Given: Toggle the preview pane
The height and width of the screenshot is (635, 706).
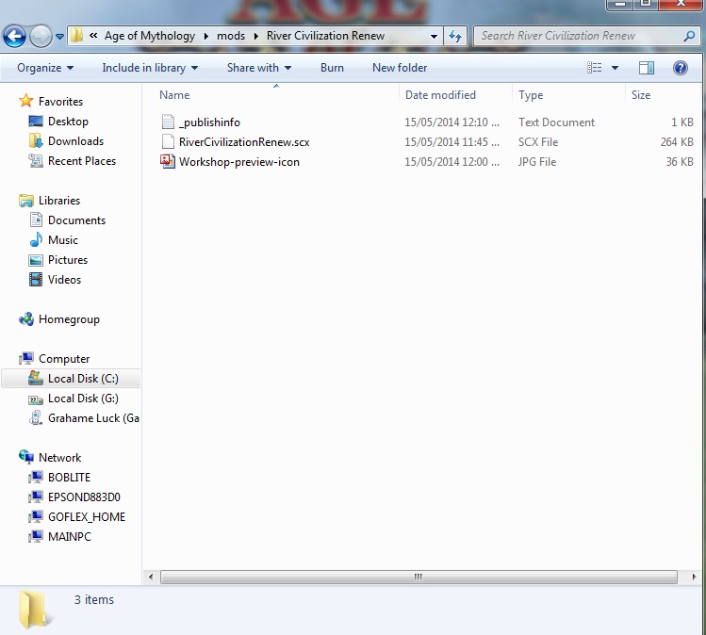Looking at the screenshot, I should tap(647, 68).
